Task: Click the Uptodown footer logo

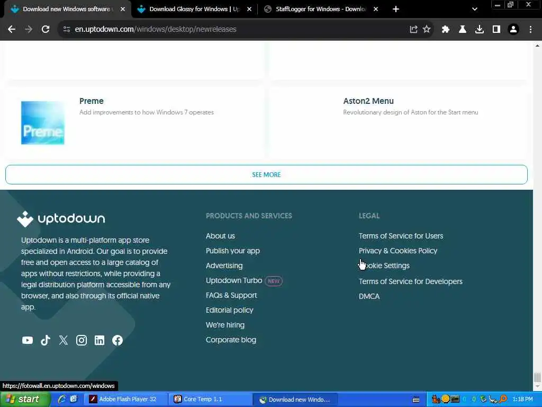Action: 61,219
